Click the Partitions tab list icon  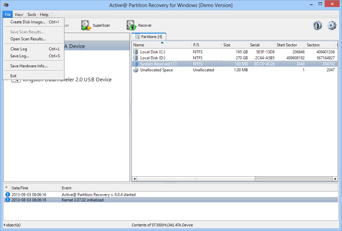137,37
